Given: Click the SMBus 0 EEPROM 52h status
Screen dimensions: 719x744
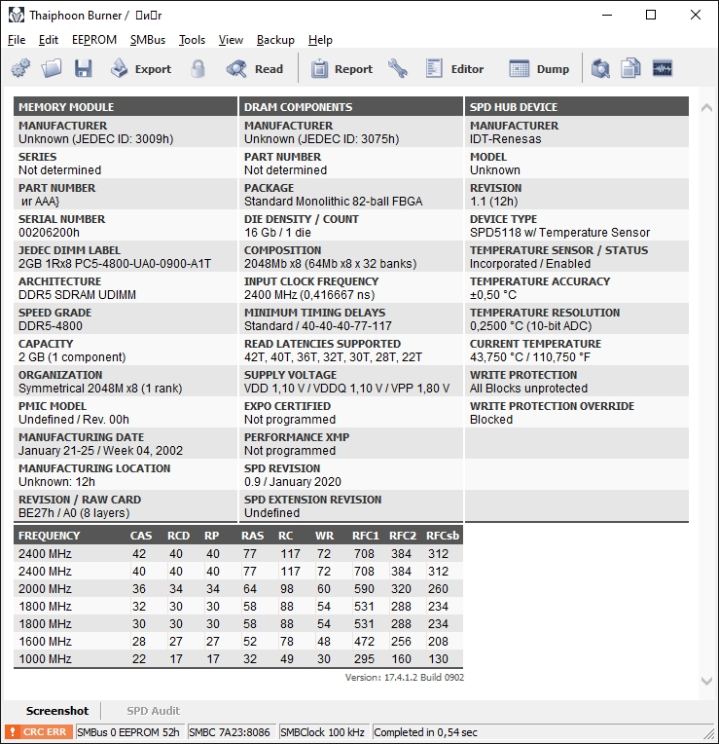Looking at the screenshot, I should coord(128,732).
